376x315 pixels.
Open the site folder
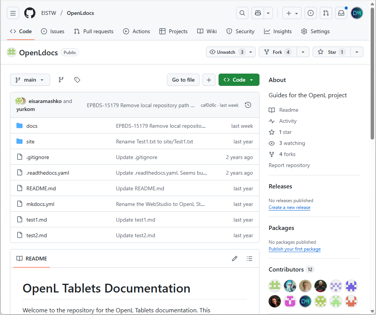(x=31, y=141)
